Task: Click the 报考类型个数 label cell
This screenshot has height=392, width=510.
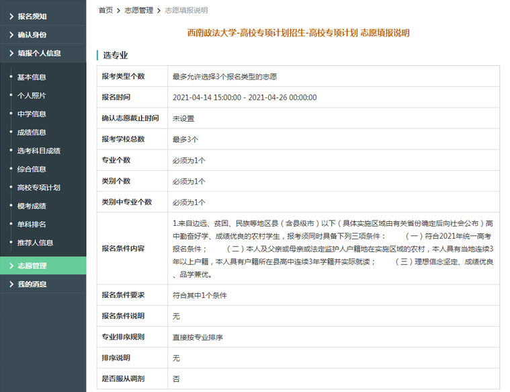Action: [132, 76]
